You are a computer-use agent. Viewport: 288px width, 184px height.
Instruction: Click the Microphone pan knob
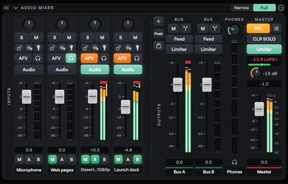point(29,24)
